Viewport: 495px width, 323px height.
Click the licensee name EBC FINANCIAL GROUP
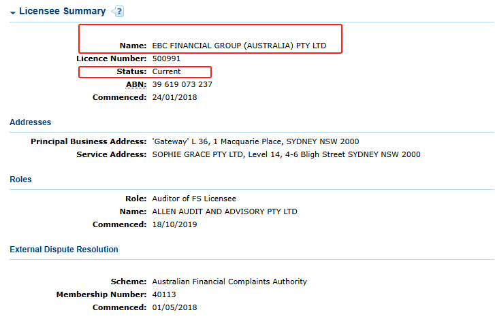click(239, 46)
